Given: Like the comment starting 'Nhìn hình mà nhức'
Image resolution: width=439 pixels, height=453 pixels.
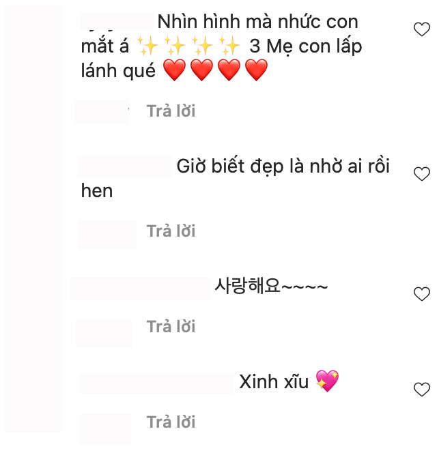Looking at the screenshot, I should (x=422, y=29).
